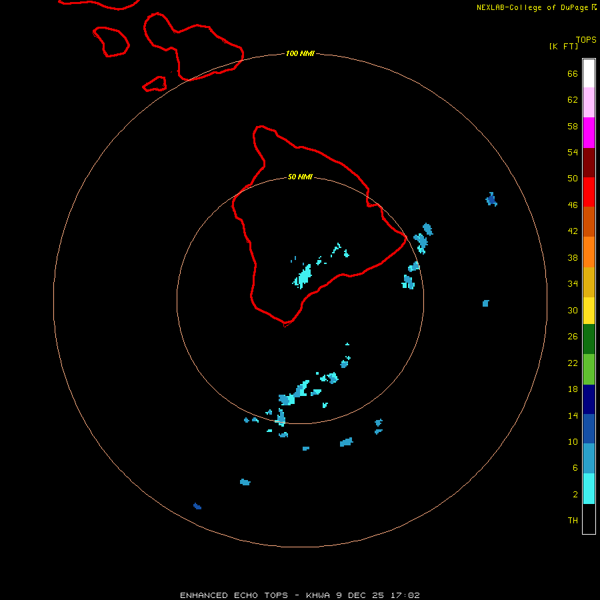The height and width of the screenshot is (600, 600).
Task: Click the legend value 38
Action: click(573, 257)
